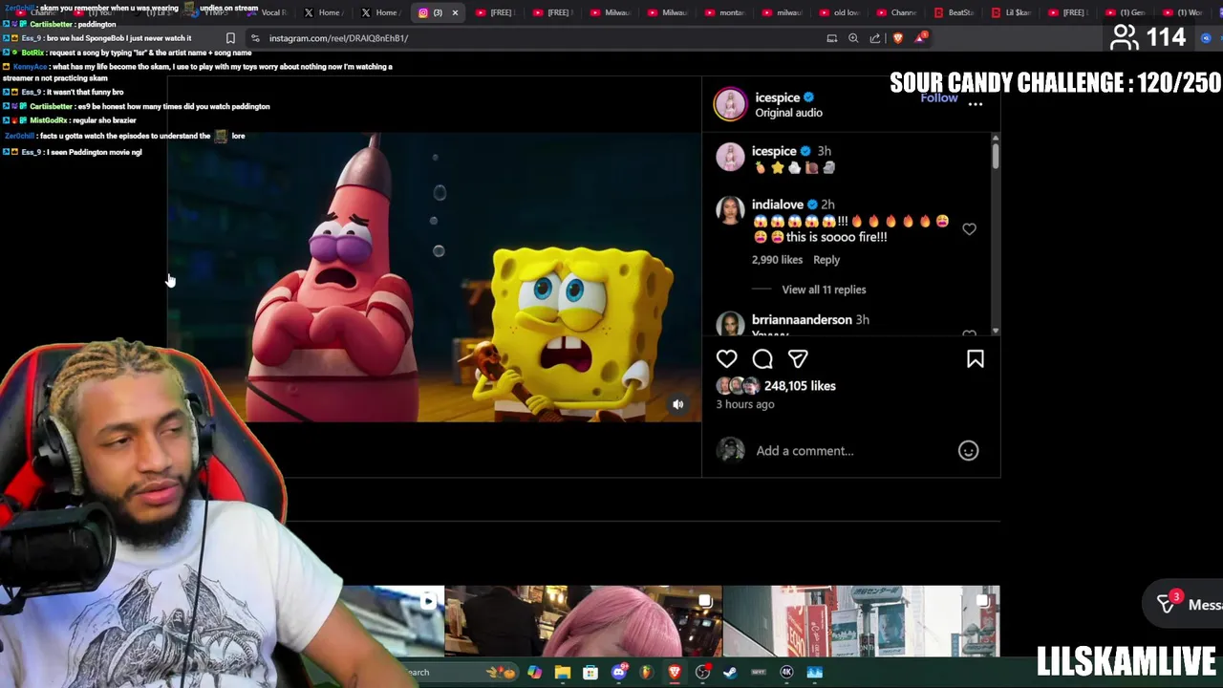This screenshot has width=1223, height=688.
Task: Reply to indialove's comment
Action: tap(826, 260)
